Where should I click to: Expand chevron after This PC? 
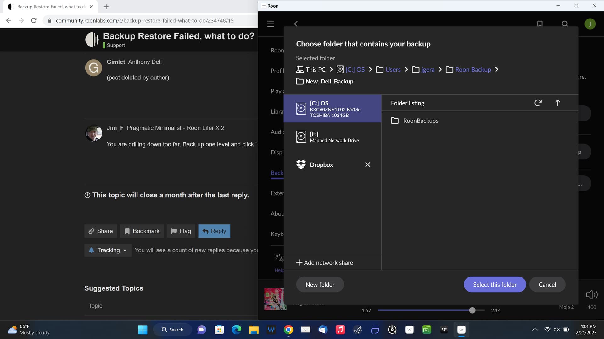[331, 69]
